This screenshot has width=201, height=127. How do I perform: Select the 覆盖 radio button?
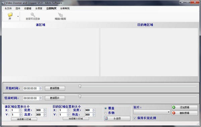[x=106, y=108]
